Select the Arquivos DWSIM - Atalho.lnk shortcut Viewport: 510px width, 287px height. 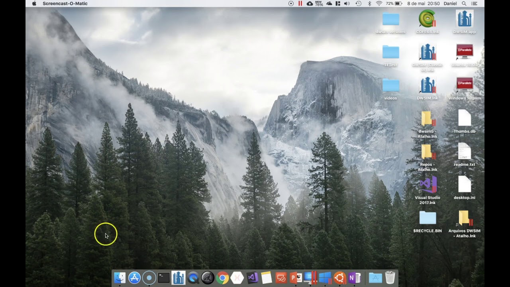tap(465, 218)
